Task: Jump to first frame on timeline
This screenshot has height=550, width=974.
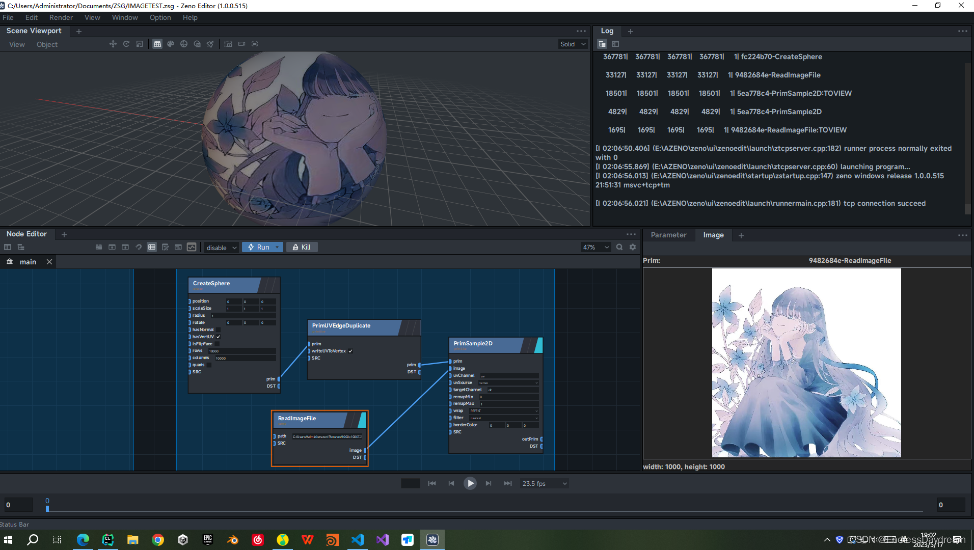Action: (432, 483)
